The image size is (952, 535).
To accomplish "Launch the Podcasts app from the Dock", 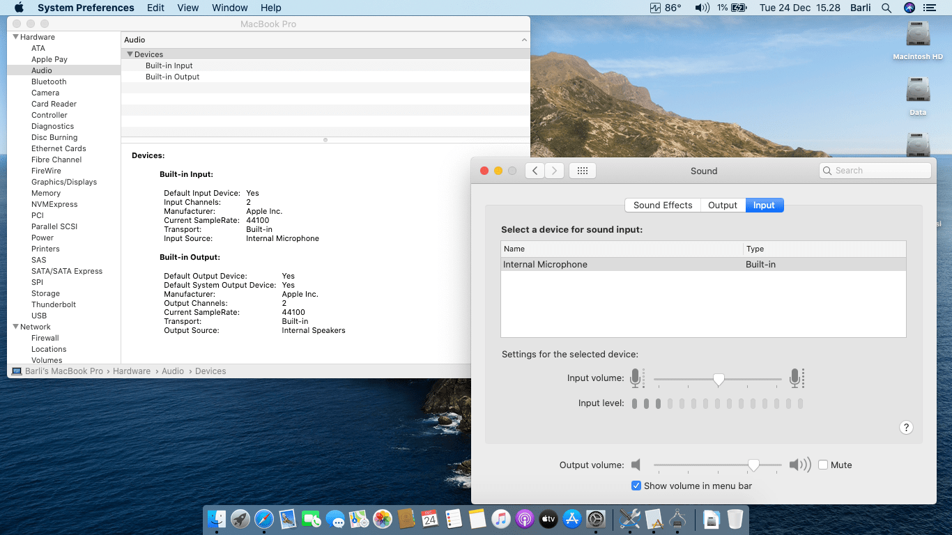I will (x=524, y=519).
